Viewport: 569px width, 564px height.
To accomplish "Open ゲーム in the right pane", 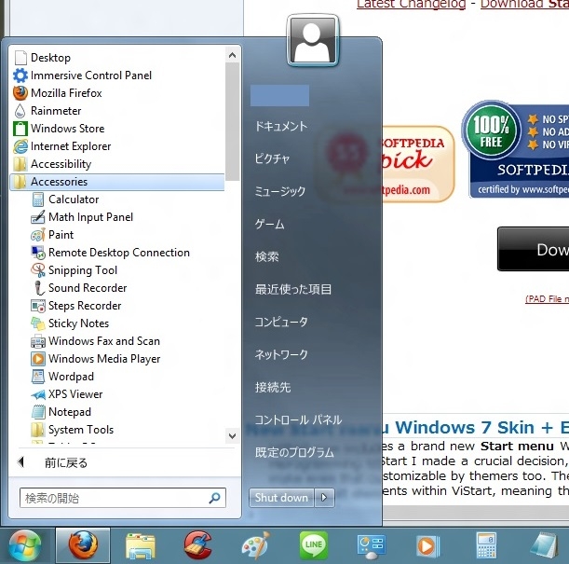I will coord(270,224).
